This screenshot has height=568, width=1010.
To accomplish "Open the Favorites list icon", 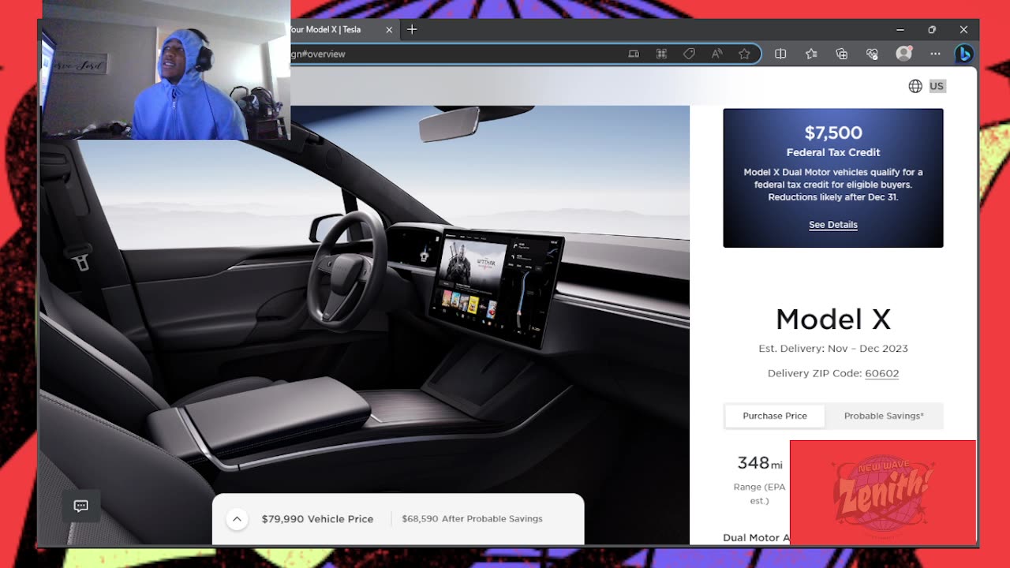I will click(x=811, y=54).
